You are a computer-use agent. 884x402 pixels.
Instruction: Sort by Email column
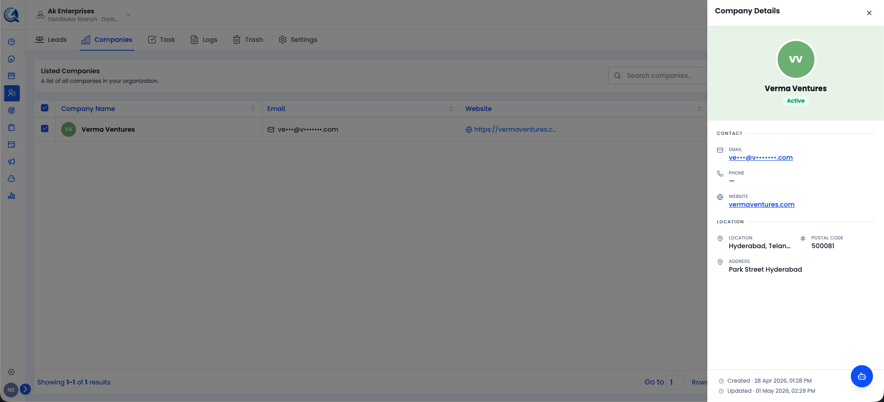[451, 109]
